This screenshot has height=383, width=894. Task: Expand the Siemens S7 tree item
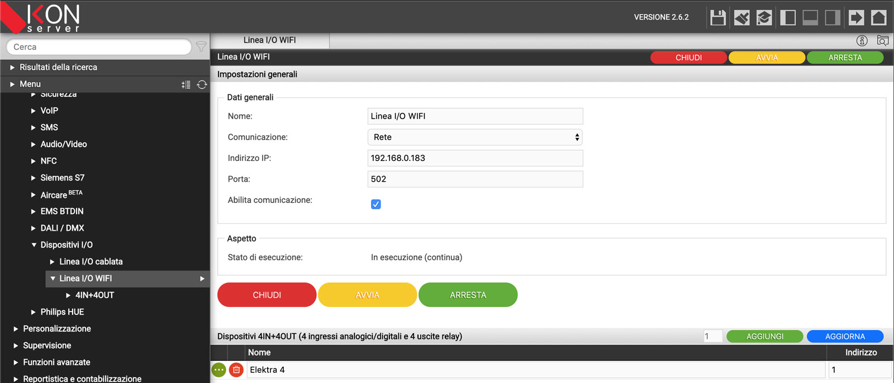coord(34,178)
